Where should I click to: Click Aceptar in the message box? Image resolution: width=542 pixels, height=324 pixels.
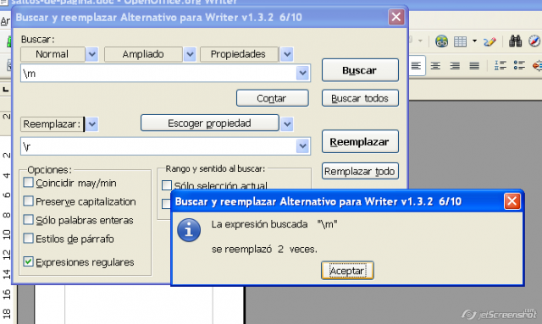[347, 271]
